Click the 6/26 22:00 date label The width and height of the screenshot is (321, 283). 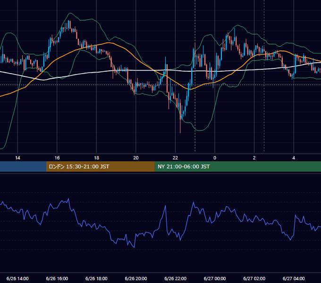click(x=176, y=278)
